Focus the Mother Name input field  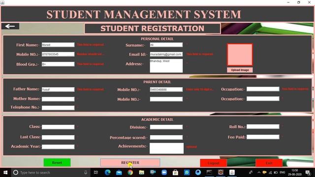(x=58, y=99)
